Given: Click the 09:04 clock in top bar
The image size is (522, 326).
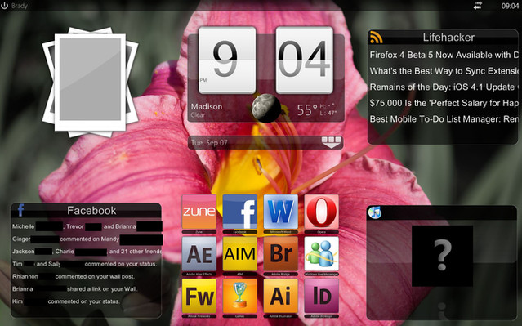Looking at the screenshot, I should coord(510,6).
